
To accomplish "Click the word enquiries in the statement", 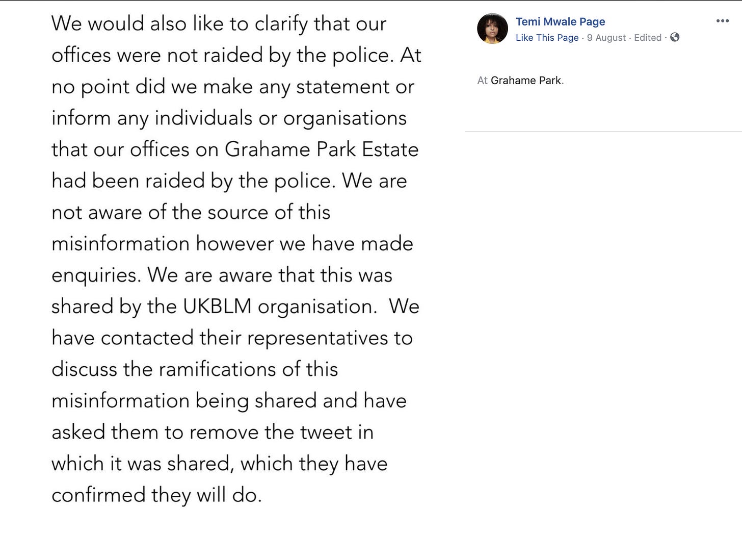I will 95,276.
